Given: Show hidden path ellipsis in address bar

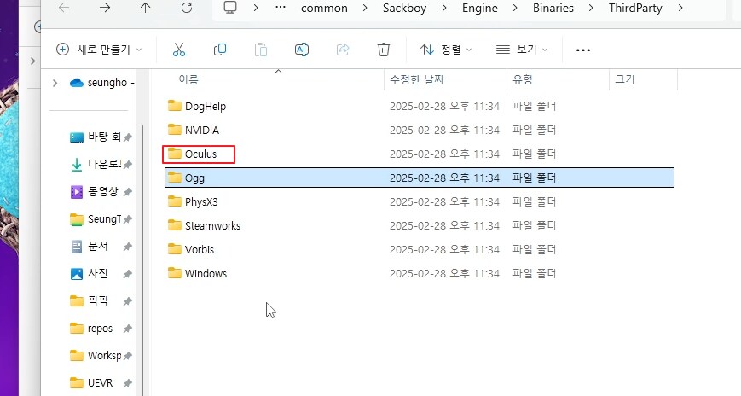Looking at the screenshot, I should click(x=281, y=8).
